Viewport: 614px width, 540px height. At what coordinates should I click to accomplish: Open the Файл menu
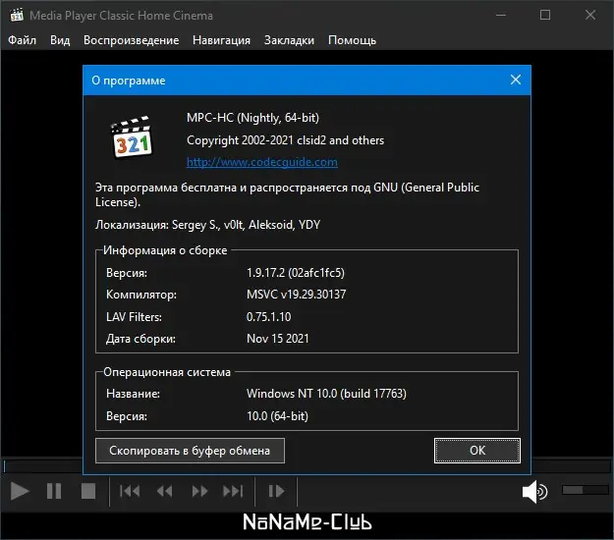point(22,40)
